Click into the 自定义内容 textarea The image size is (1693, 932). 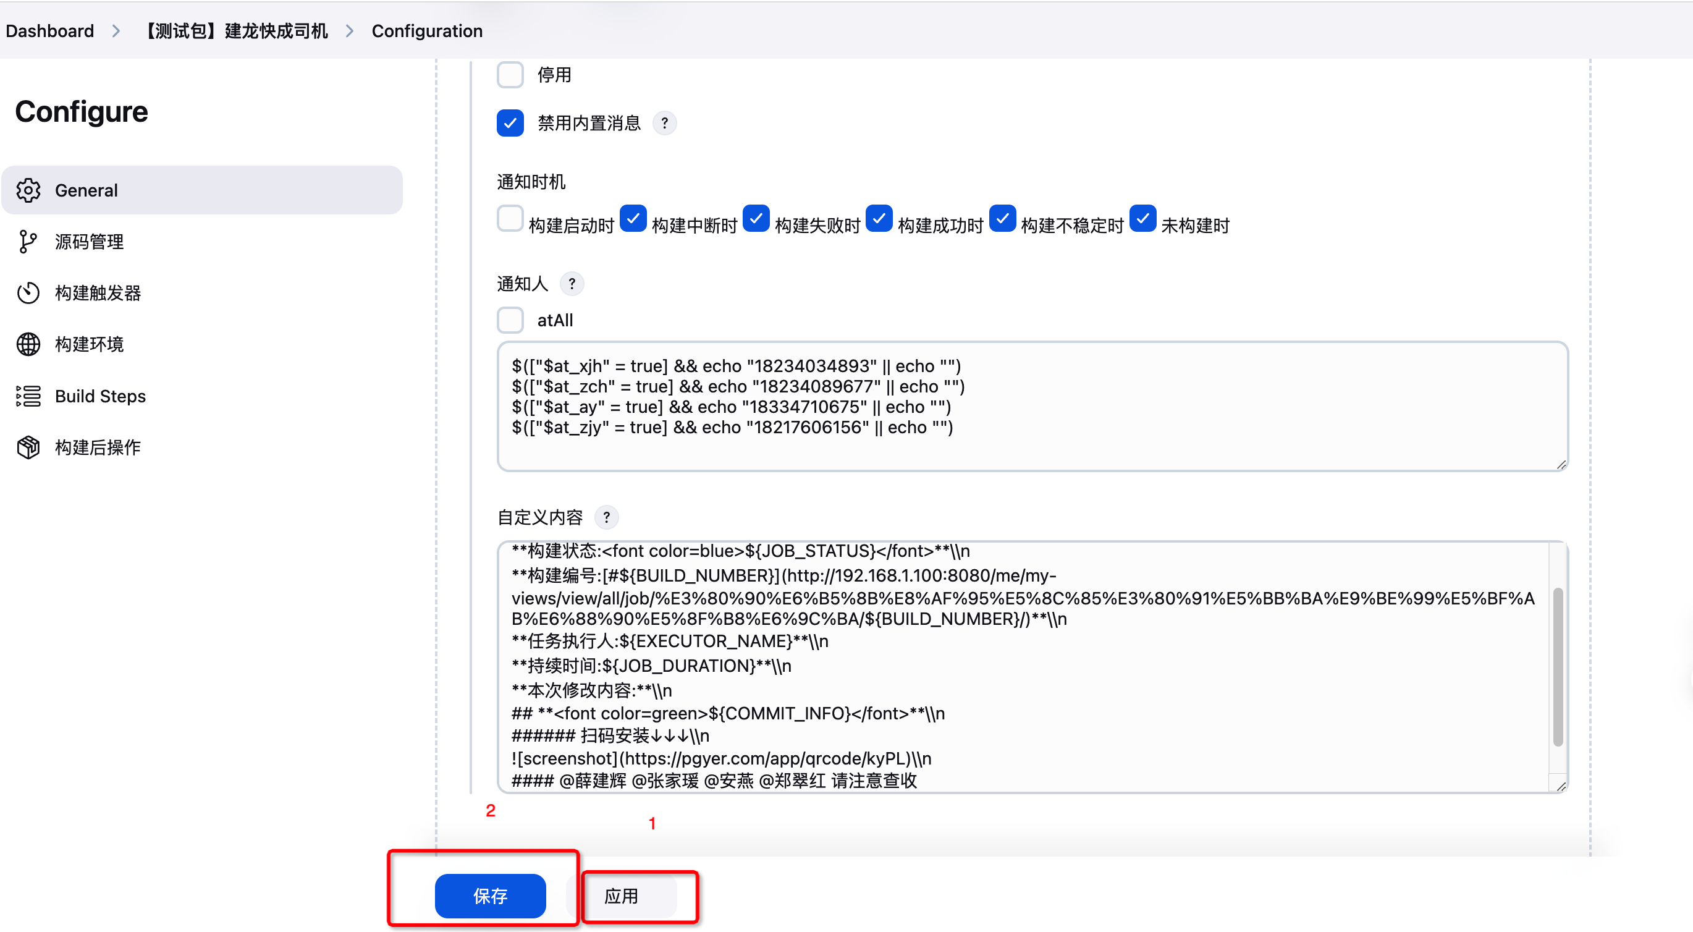pos(1032,666)
